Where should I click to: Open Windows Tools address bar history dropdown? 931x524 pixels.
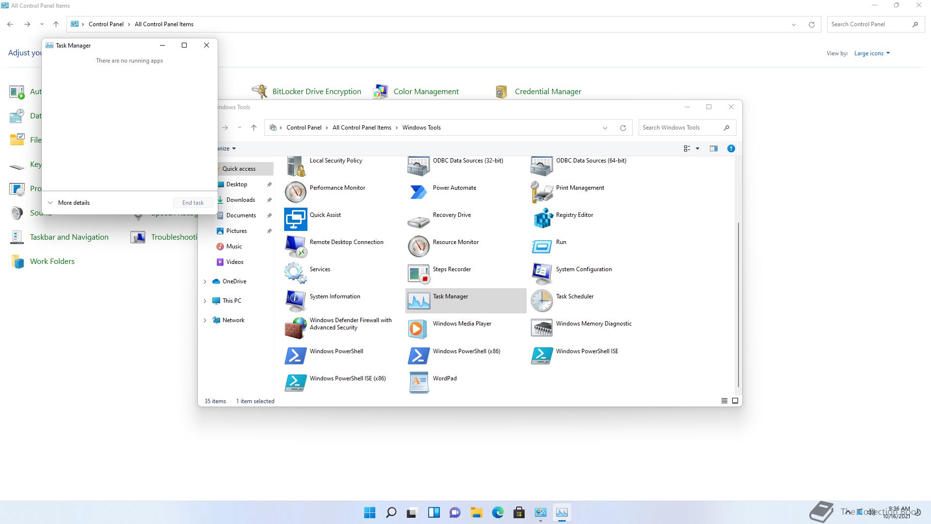[605, 128]
